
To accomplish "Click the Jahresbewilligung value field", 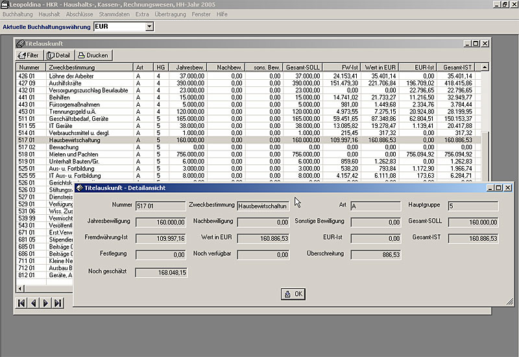I will 160,222.
